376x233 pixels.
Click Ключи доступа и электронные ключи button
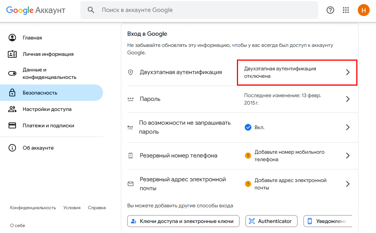click(183, 221)
